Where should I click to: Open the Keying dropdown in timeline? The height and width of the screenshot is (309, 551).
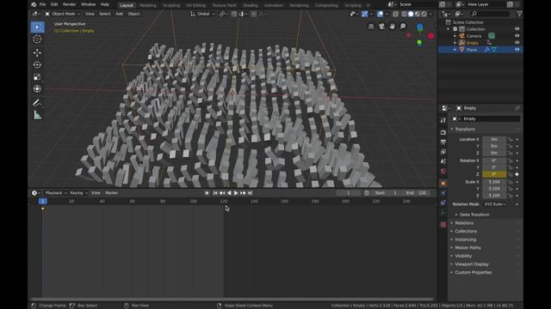coord(78,193)
